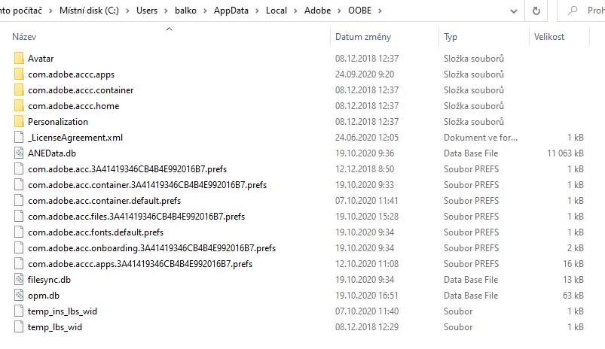Click date 07.10.2020 11:40
The height and width of the screenshot is (349, 605).
pyautogui.click(x=367, y=311)
